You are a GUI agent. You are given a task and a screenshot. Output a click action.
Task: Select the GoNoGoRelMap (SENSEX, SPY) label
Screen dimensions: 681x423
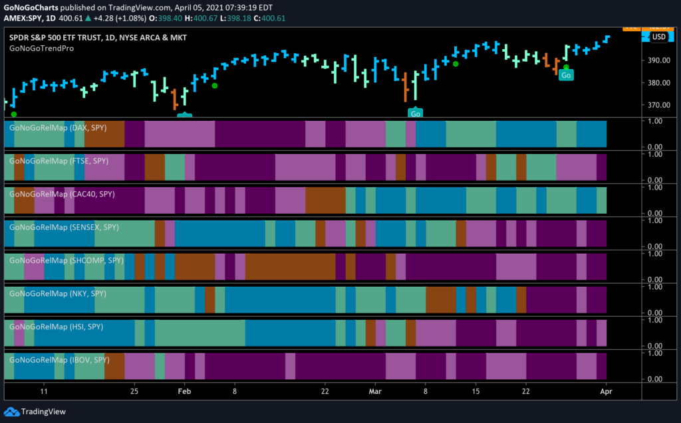point(64,227)
